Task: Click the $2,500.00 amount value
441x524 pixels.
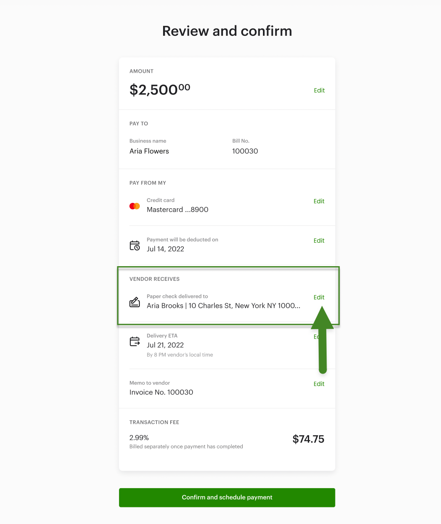Action: coord(160,90)
